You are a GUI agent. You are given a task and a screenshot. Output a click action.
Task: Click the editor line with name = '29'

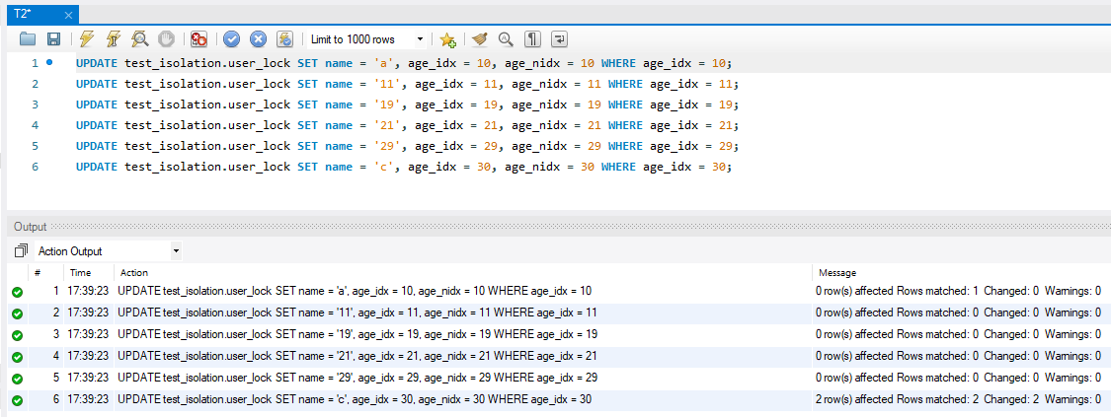[408, 146]
